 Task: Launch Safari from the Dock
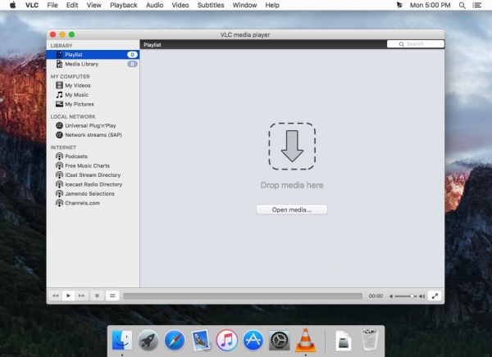coord(175,340)
